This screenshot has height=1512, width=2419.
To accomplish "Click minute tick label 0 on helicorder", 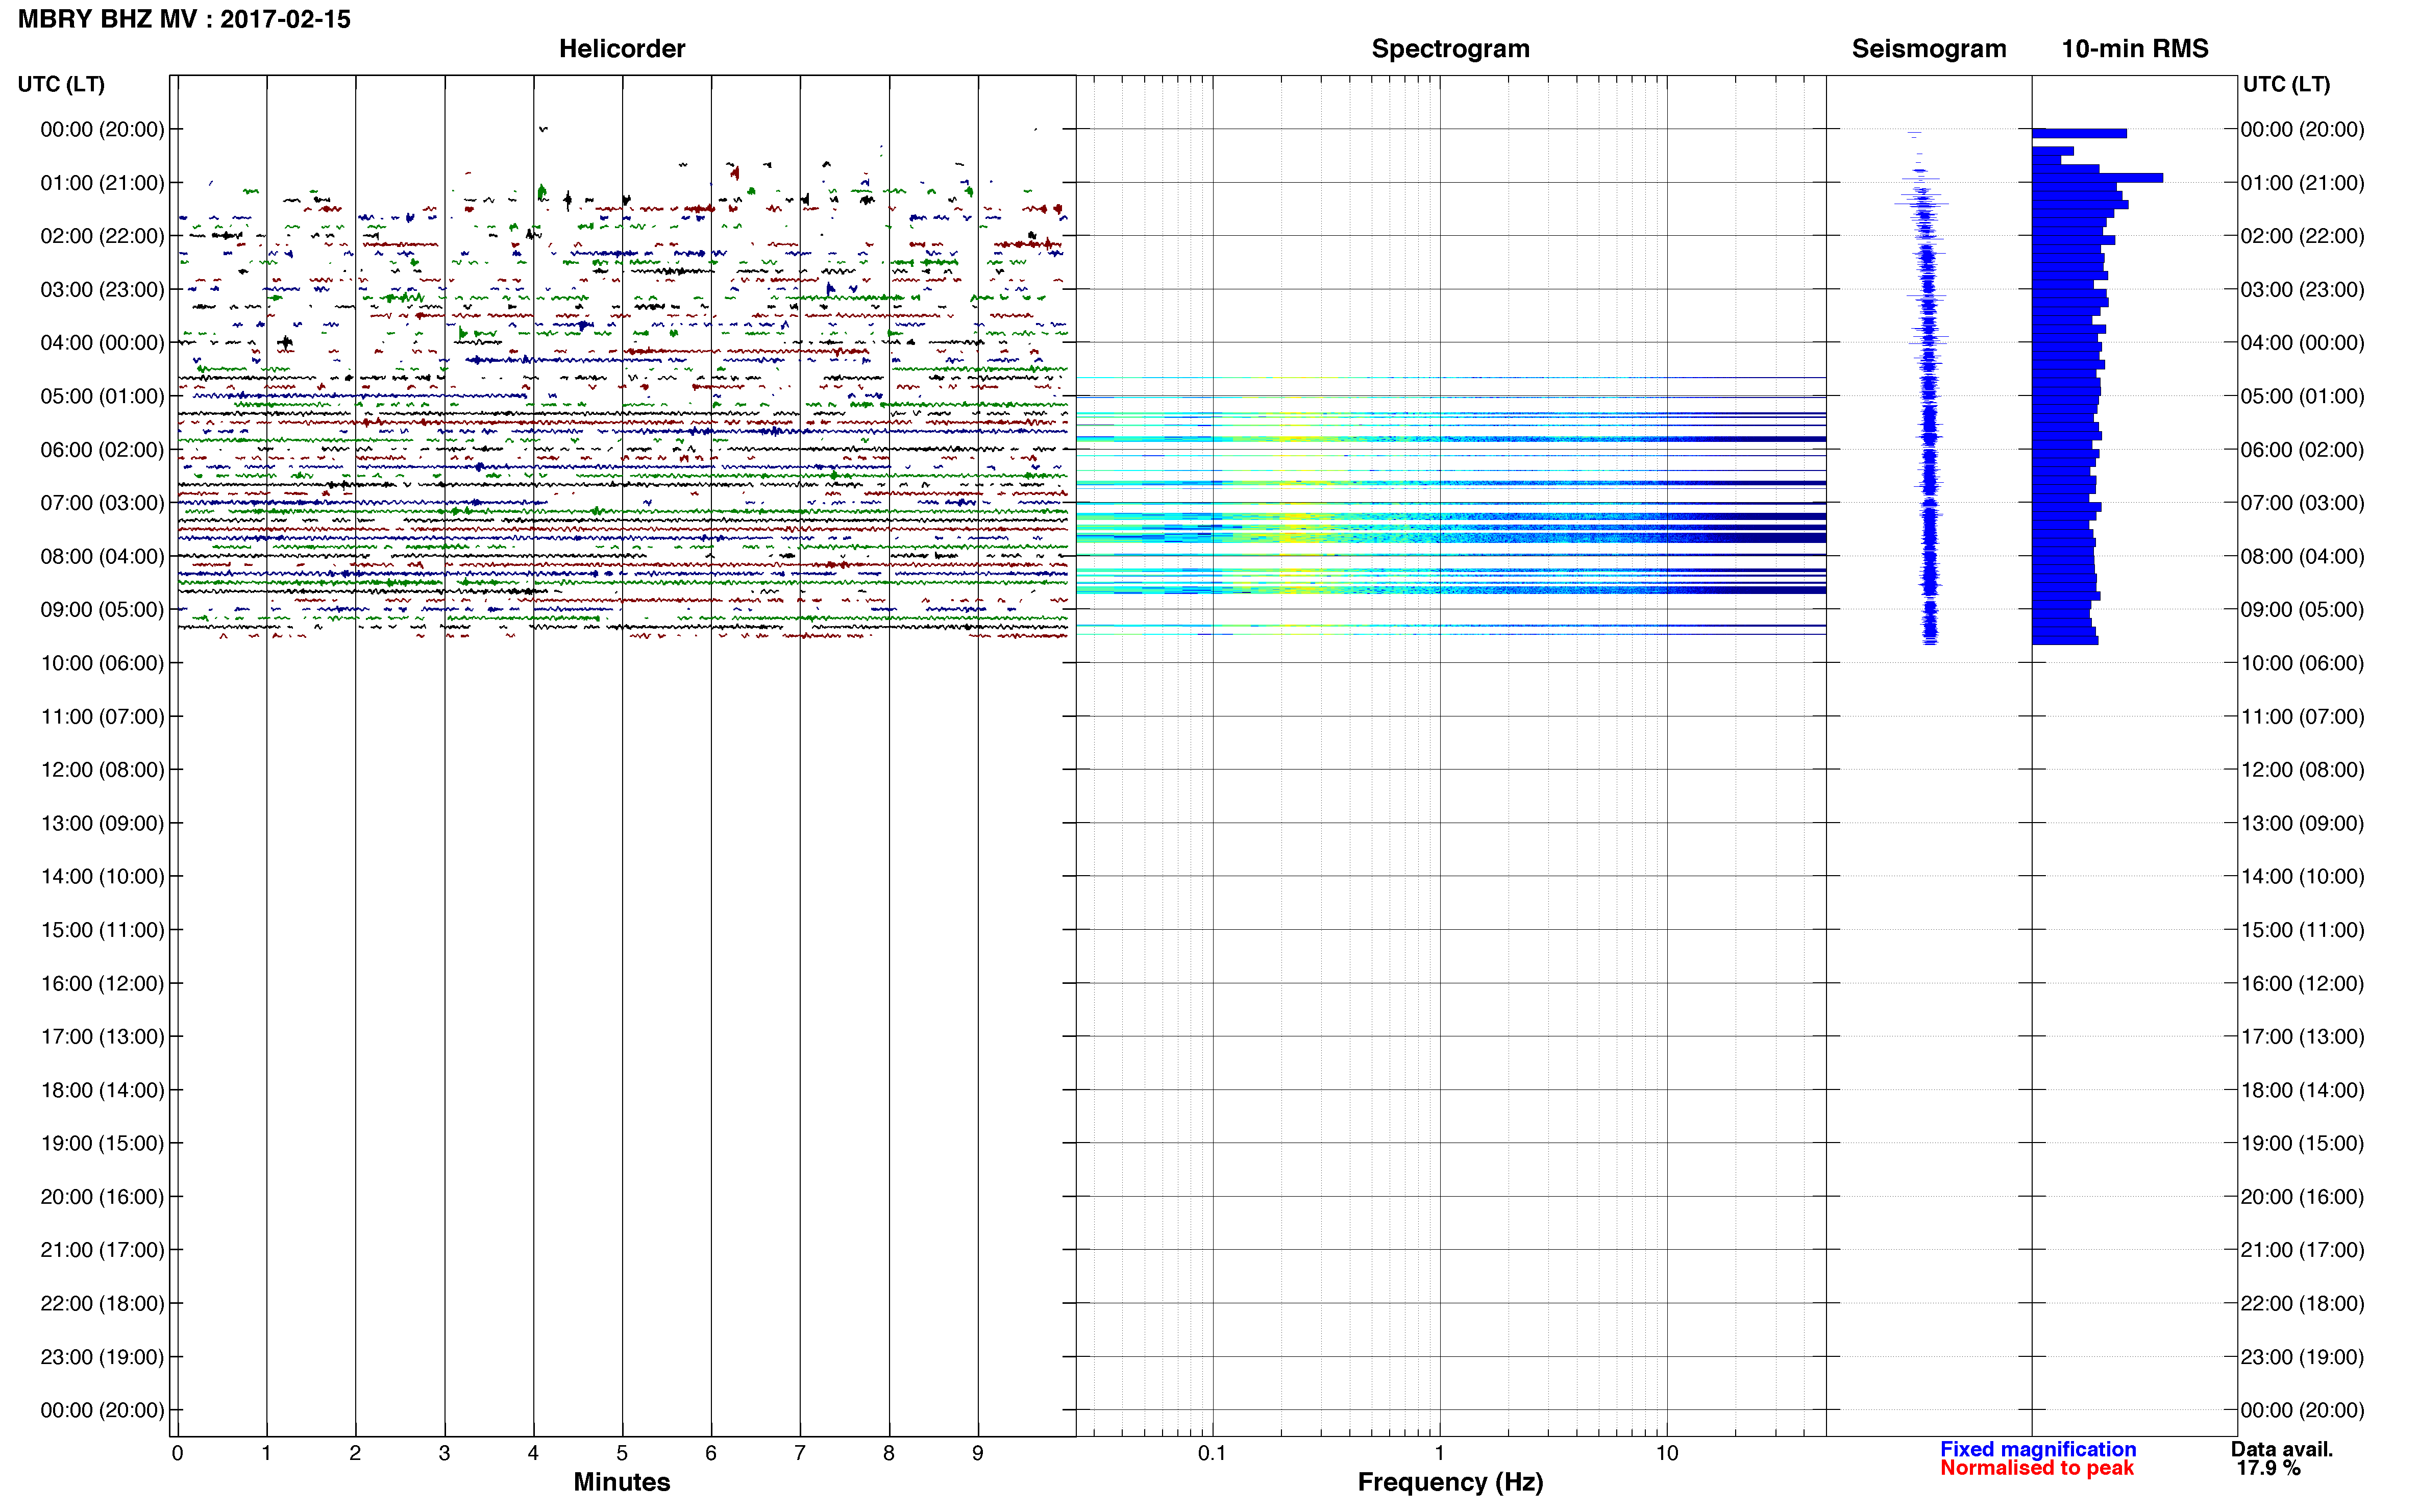I will click(177, 1453).
